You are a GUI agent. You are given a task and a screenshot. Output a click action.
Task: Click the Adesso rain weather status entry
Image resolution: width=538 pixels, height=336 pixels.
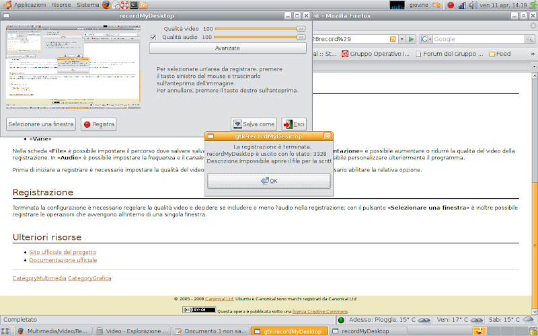pyautogui.click(x=389, y=320)
